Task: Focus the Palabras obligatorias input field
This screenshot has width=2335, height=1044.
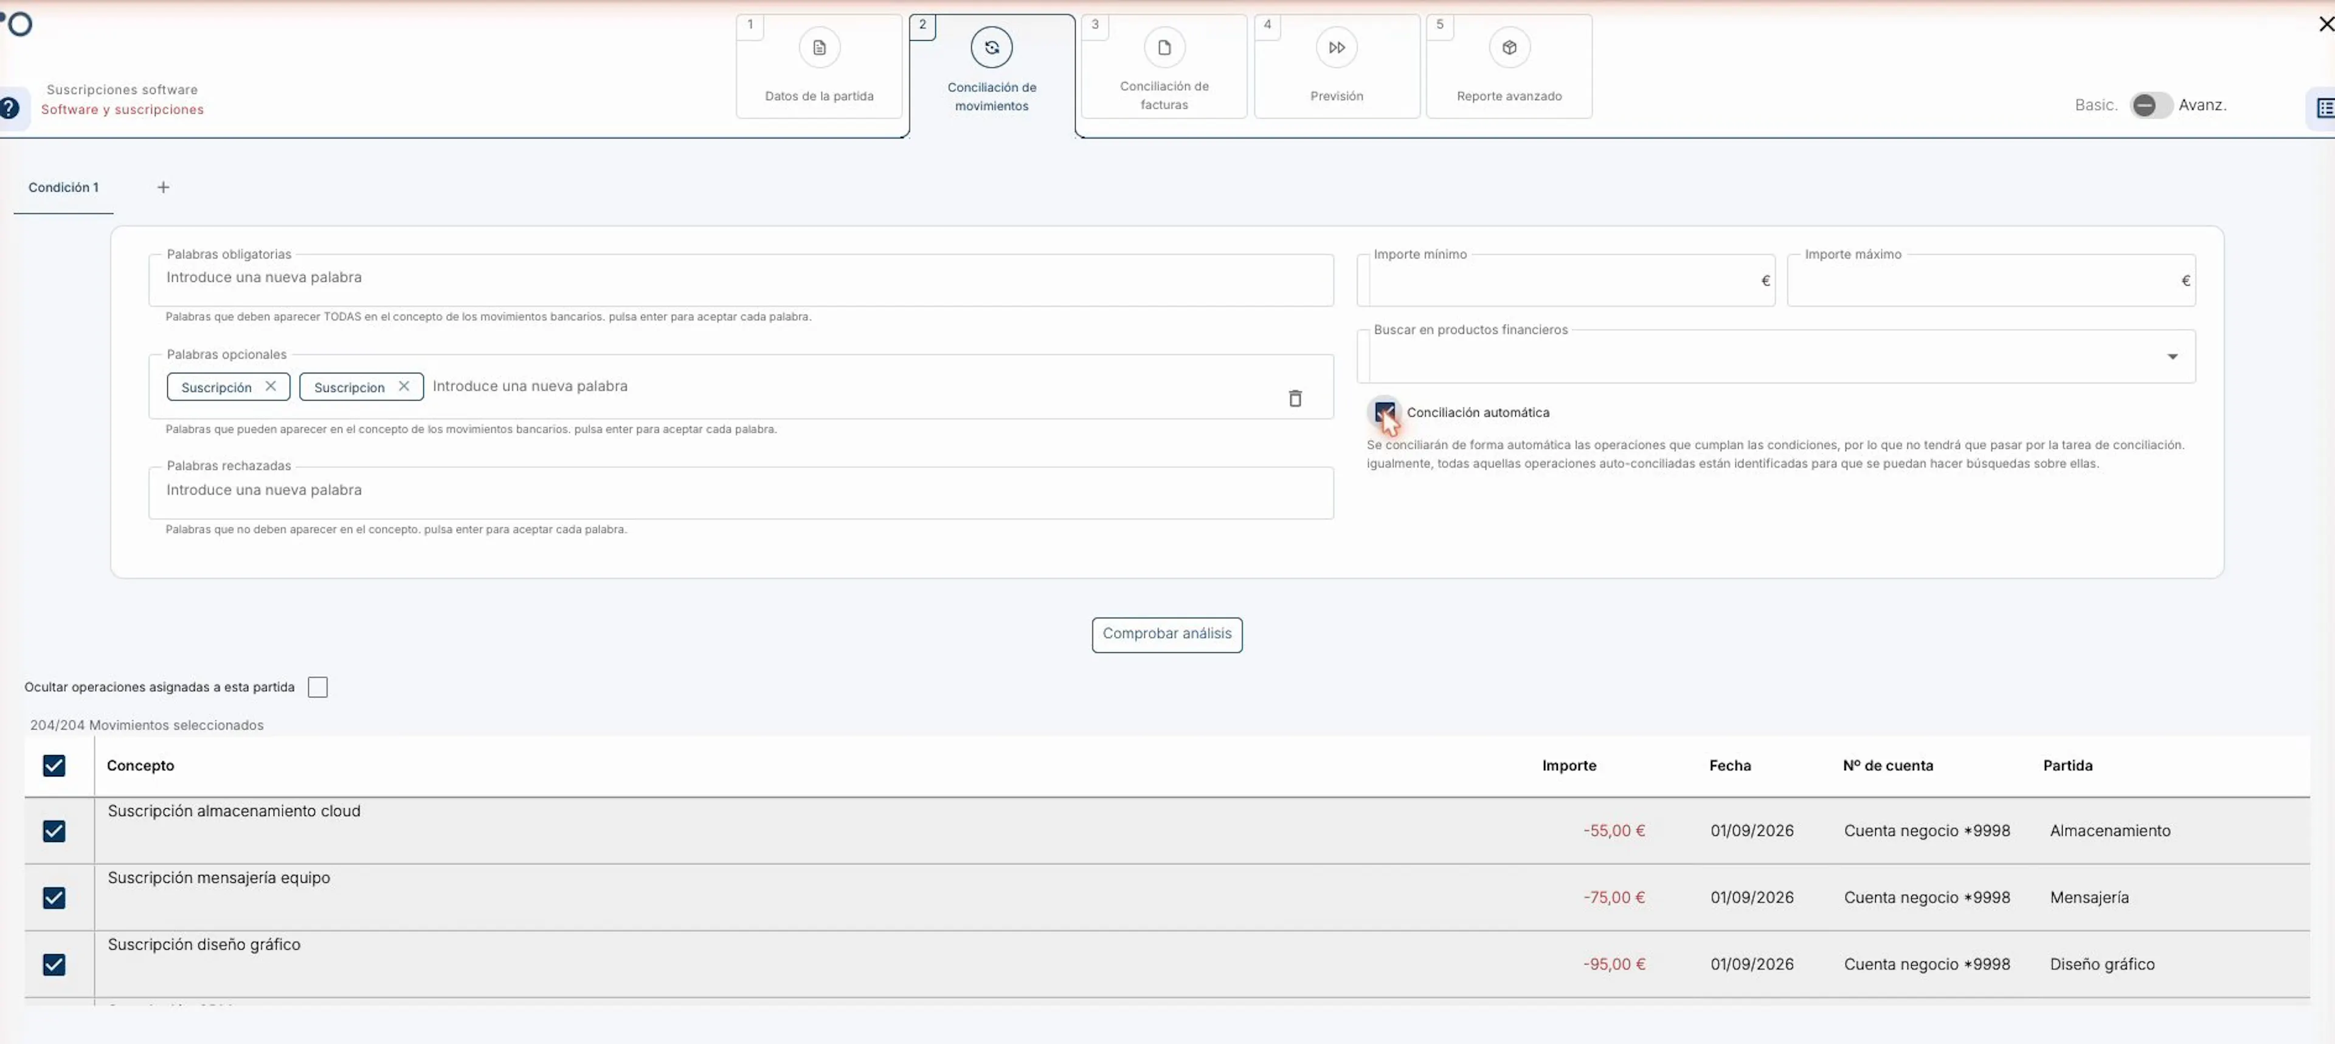Action: 741,279
